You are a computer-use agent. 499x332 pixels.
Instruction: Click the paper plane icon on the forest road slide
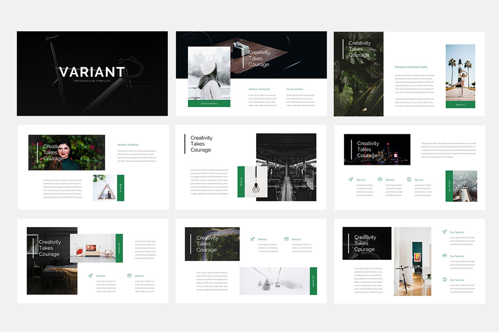[252, 239]
